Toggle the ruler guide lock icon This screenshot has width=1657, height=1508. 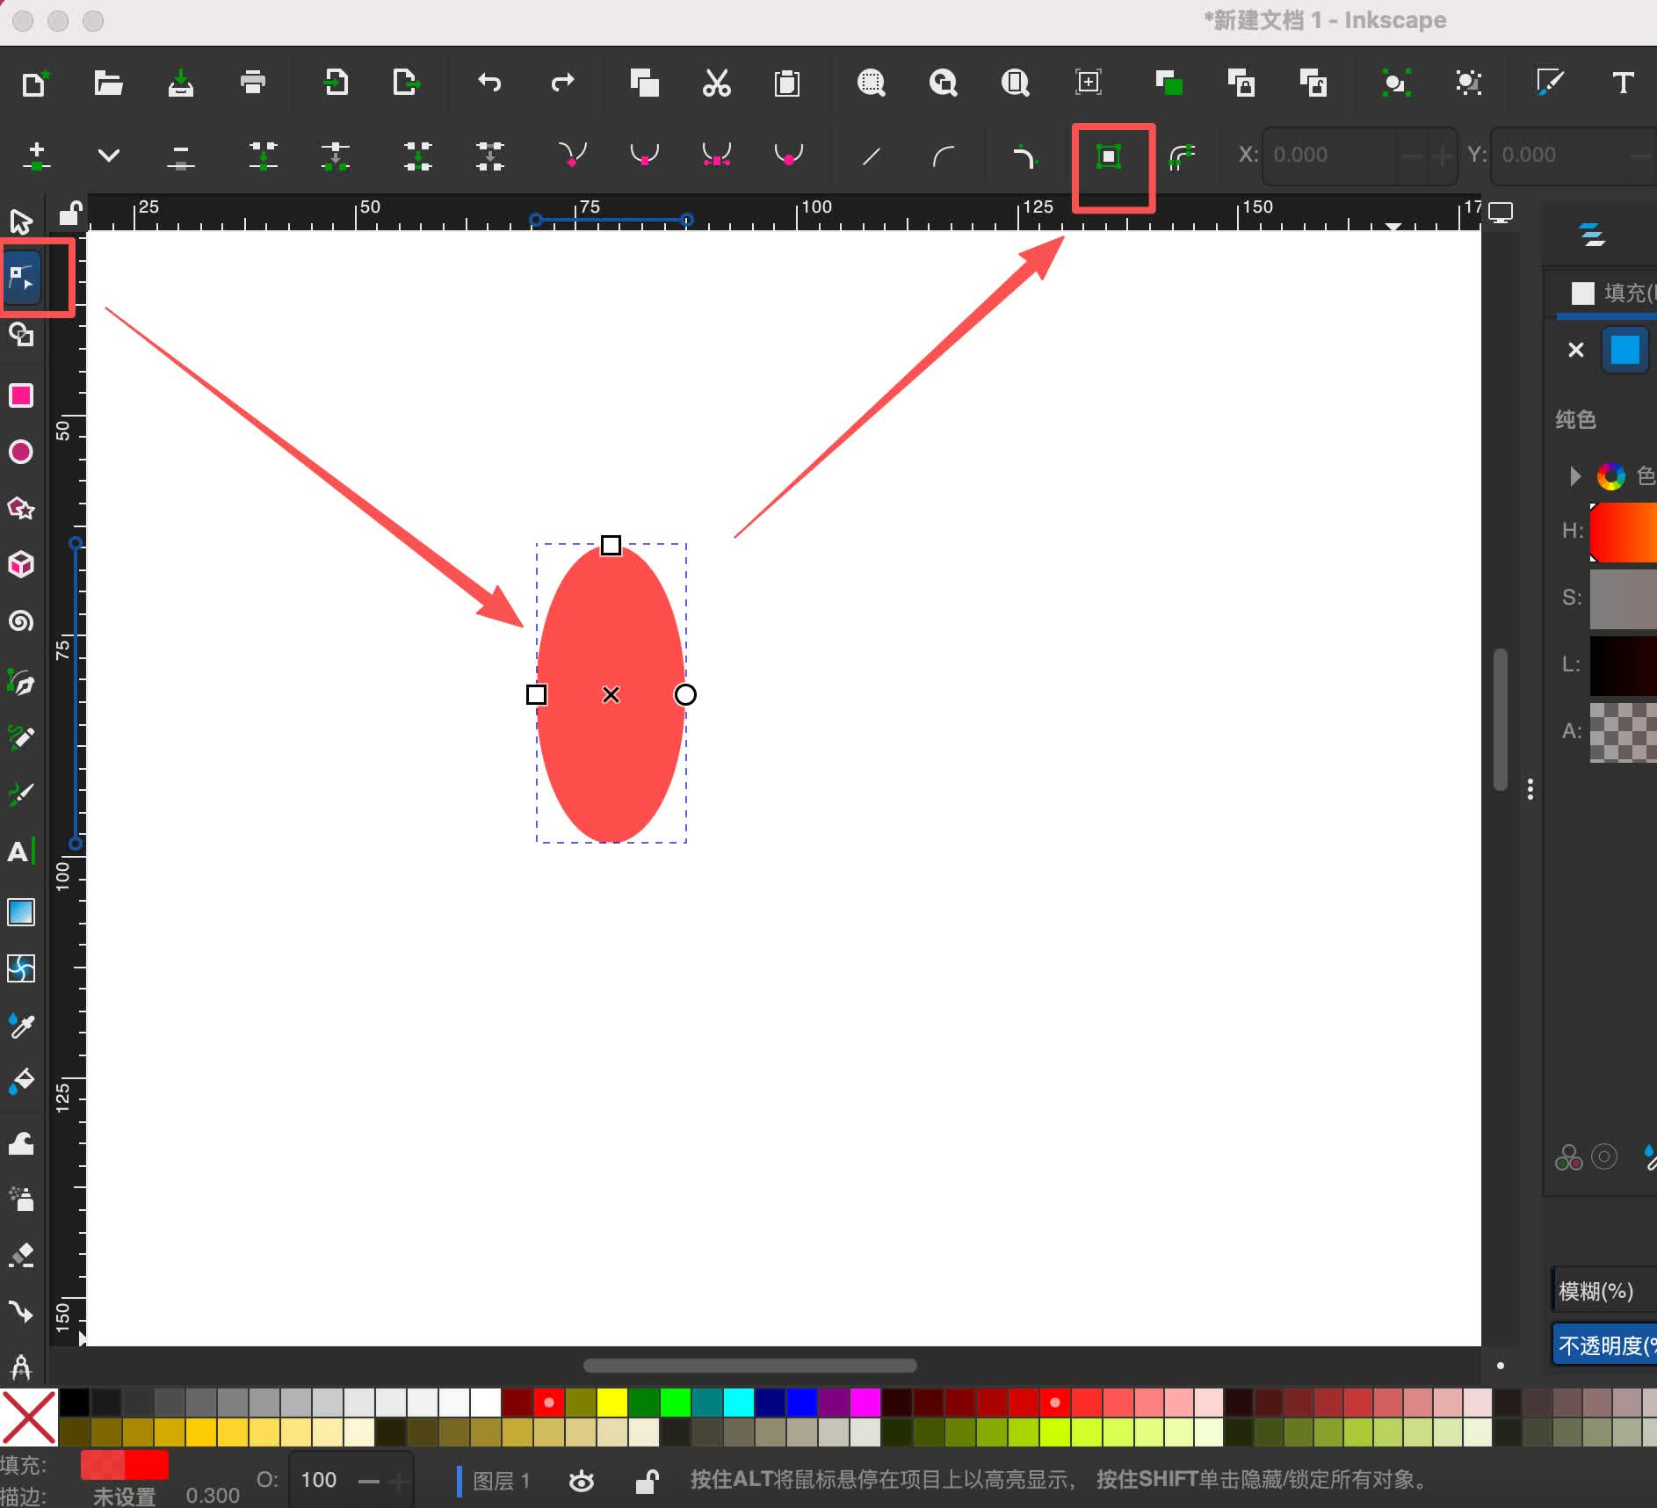(x=69, y=213)
